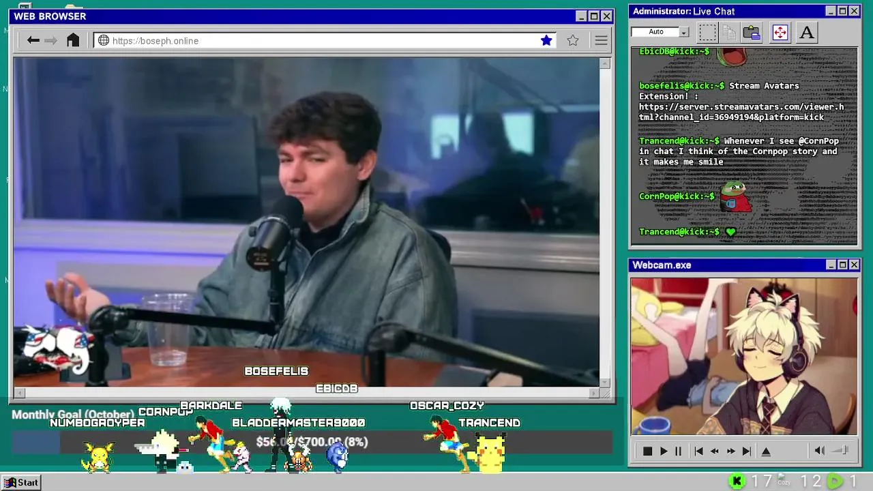
Task: Click the scroll down arrow in the browser
Action: click(x=604, y=382)
